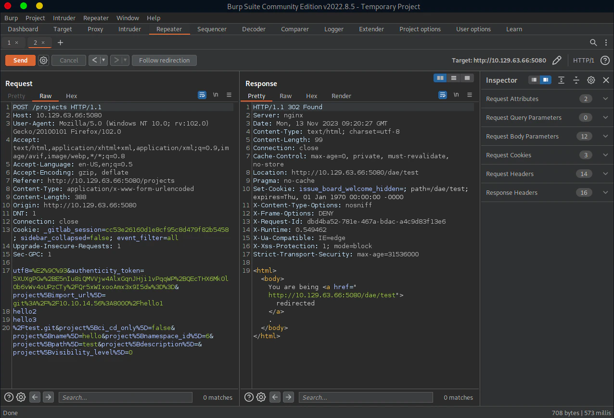Show Response in Raw view
This screenshot has height=418, width=614.
point(286,96)
